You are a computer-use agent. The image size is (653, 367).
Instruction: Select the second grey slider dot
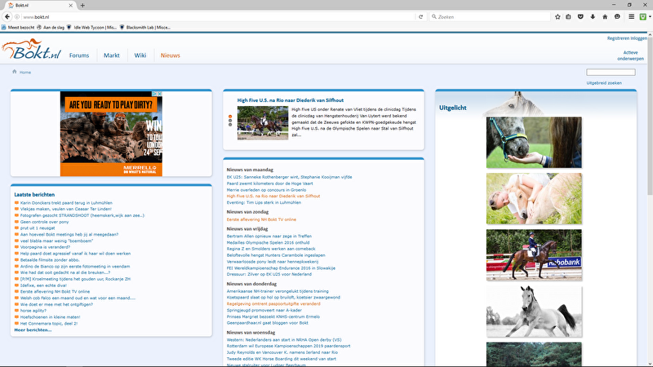230,121
